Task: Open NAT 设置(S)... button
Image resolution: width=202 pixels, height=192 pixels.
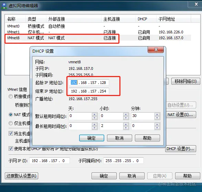Action: coord(181,115)
